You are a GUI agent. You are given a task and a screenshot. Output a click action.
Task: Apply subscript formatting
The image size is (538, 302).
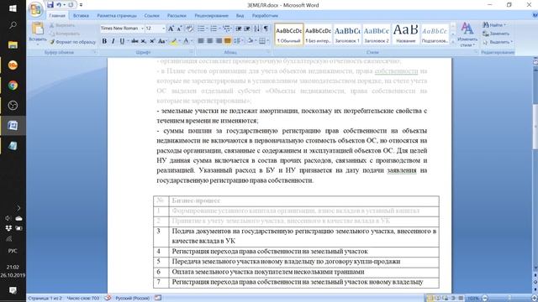pos(144,41)
